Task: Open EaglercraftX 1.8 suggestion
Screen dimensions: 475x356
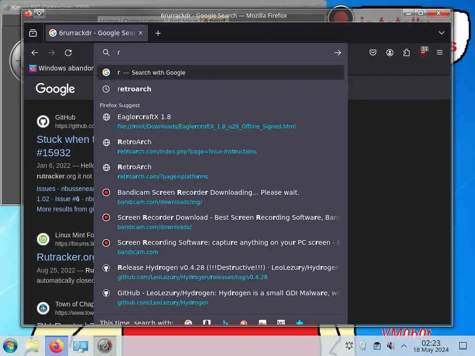Action: pos(220,121)
